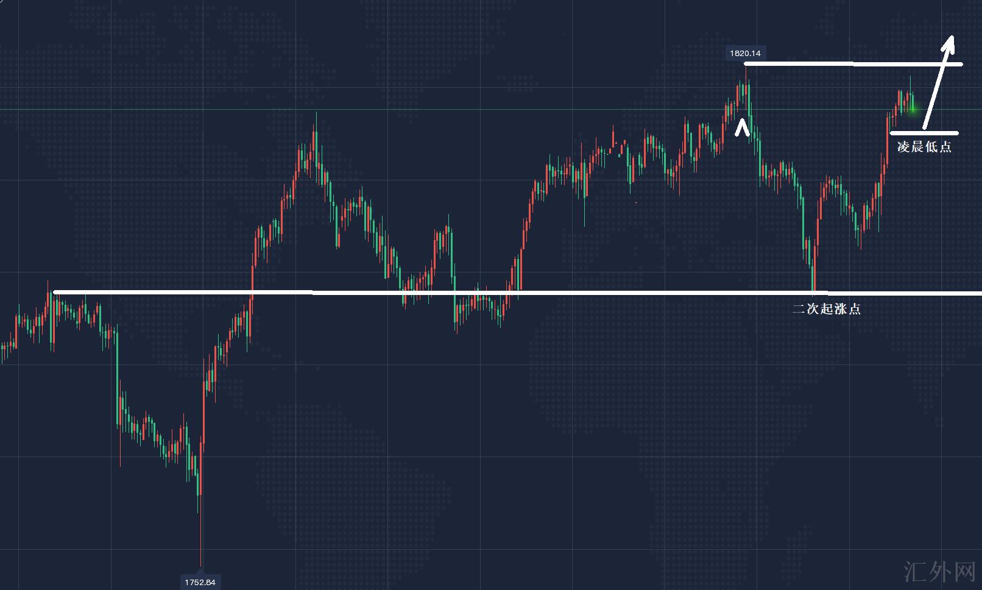Image resolution: width=982 pixels, height=590 pixels.
Task: Click the small white caret below the 1820 peak
Action: click(741, 127)
